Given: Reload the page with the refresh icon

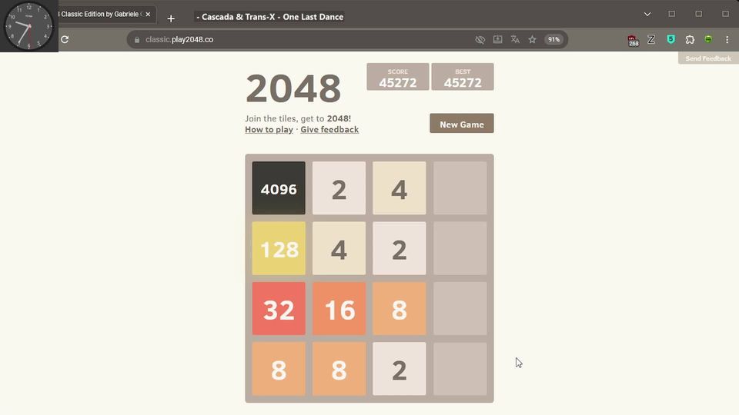Looking at the screenshot, I should tap(65, 39).
